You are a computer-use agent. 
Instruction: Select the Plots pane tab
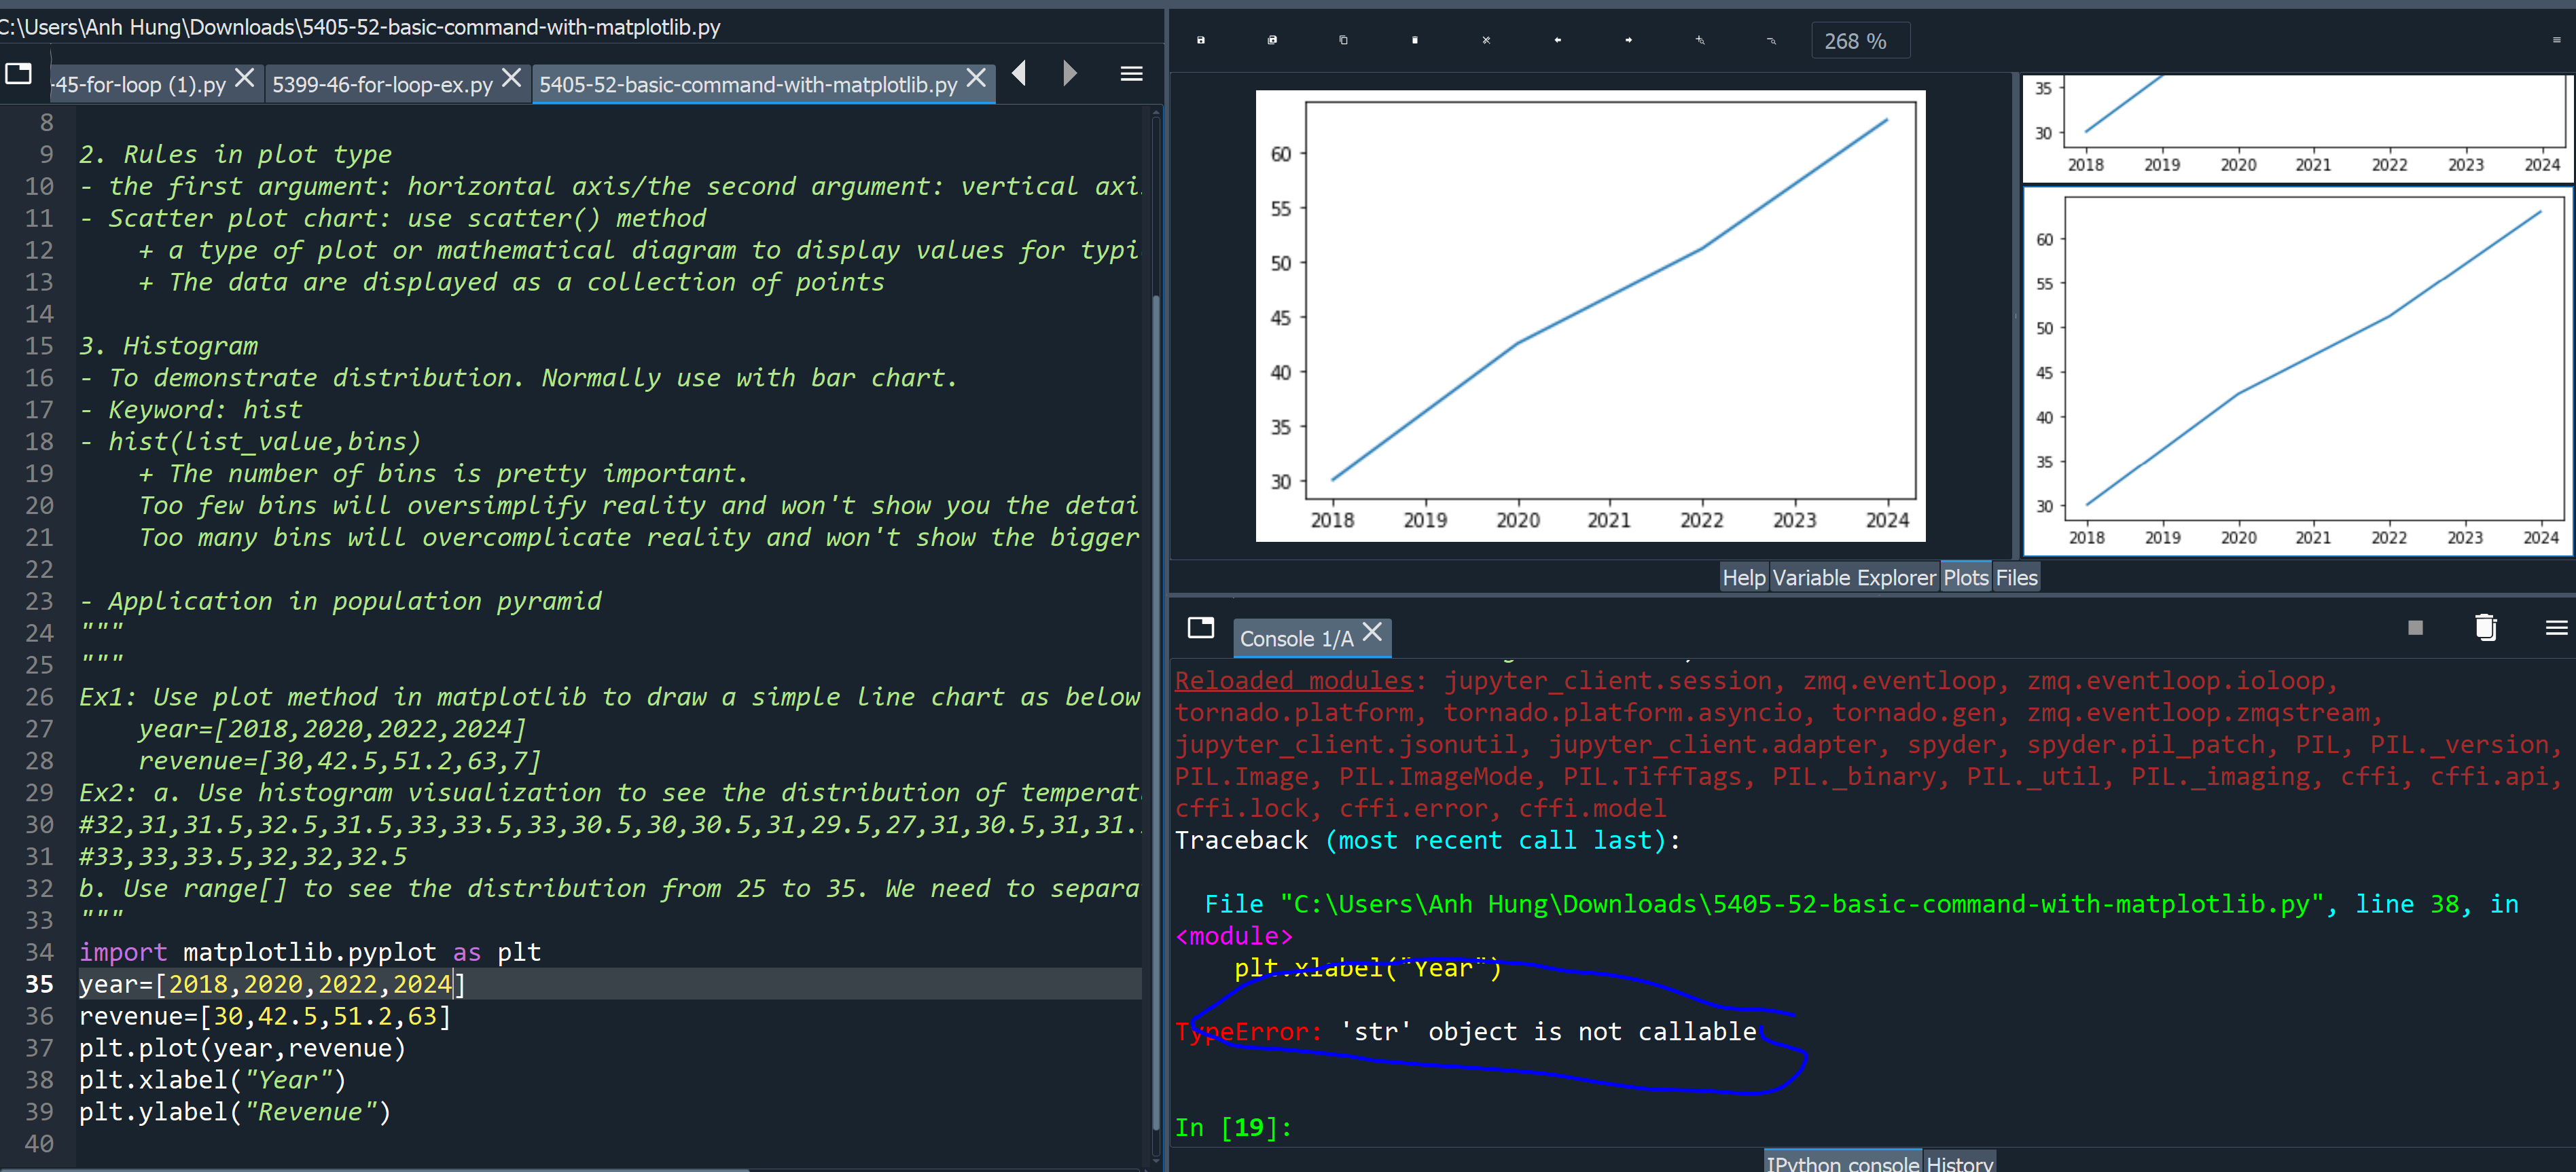1965,577
